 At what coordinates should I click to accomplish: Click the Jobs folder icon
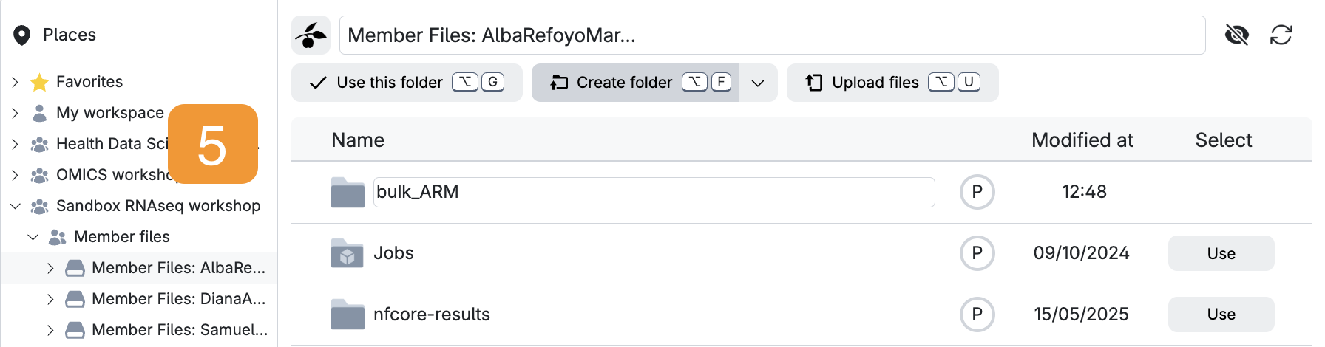[348, 253]
